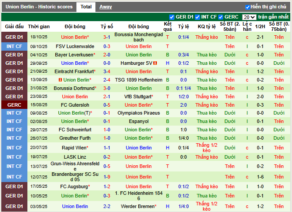Image resolution: width=292 pixels, height=212 pixels.
Task: Open the 3-1 score of the 18/10/25 match
Action: coord(107,37)
